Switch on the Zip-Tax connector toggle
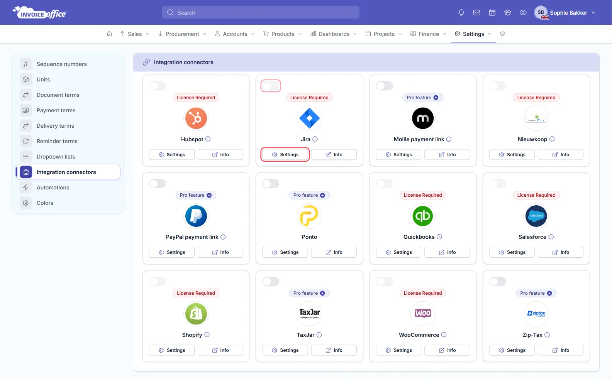Viewport: 612px width, 380px height. click(498, 282)
